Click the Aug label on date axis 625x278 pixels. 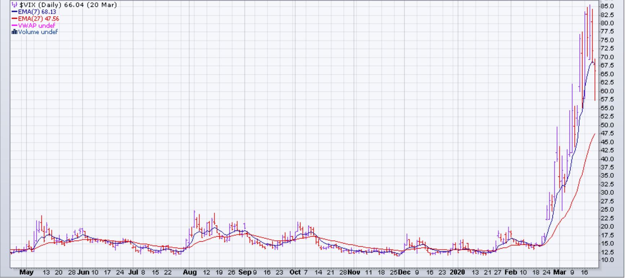tap(190, 272)
